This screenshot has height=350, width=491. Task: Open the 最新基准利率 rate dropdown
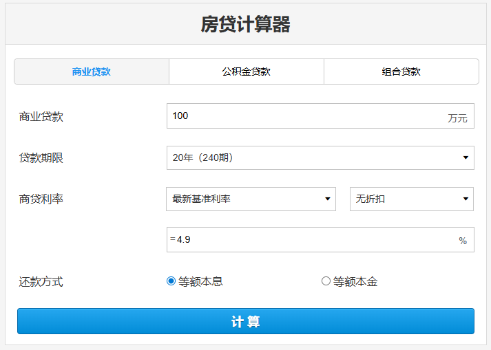click(x=251, y=199)
